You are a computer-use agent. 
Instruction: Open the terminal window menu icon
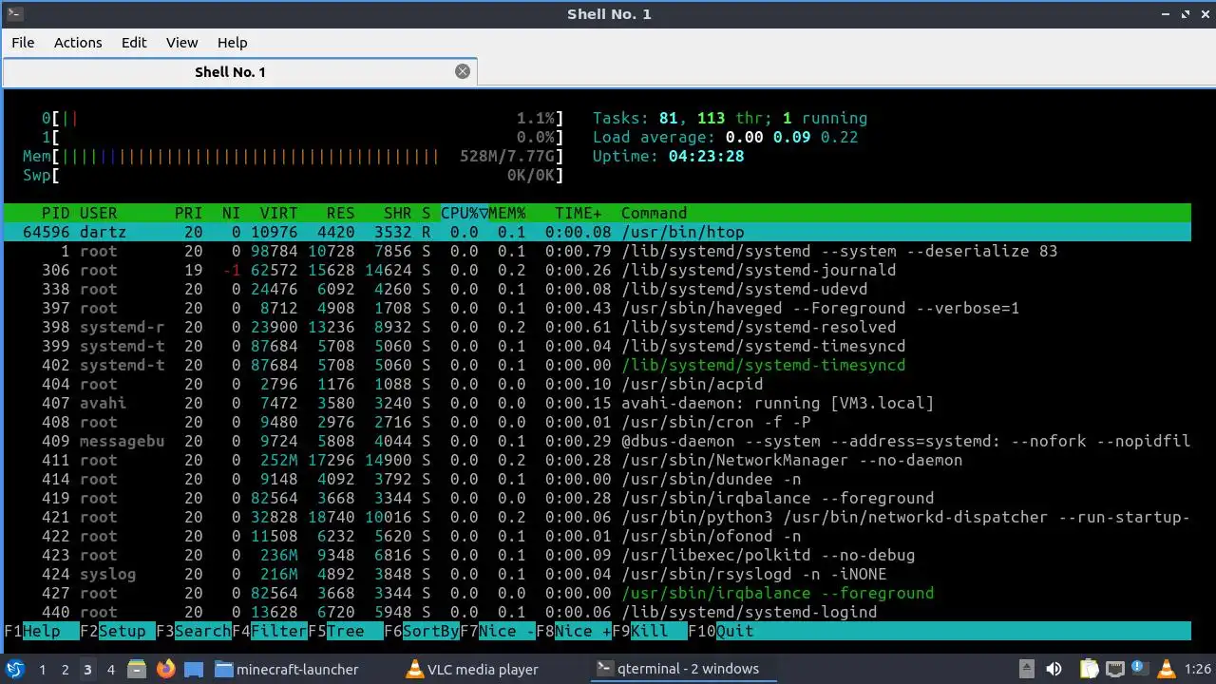click(13, 13)
